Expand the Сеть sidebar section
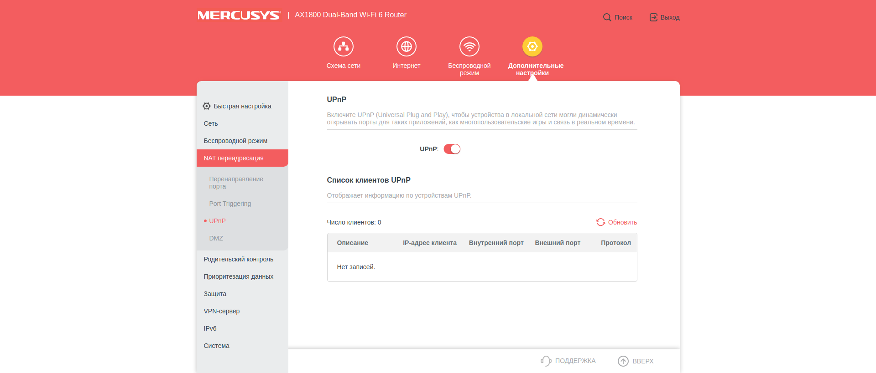The width and height of the screenshot is (876, 373). click(211, 123)
